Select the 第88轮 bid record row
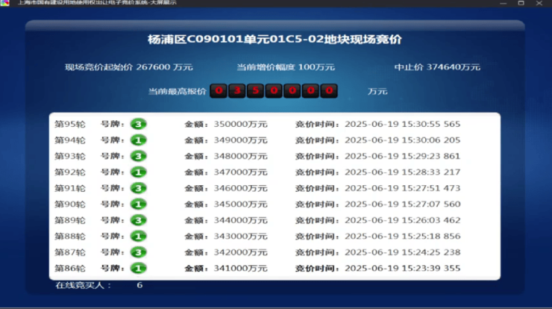Image resolution: width=552 pixels, height=309 pixels. pyautogui.click(x=275, y=237)
